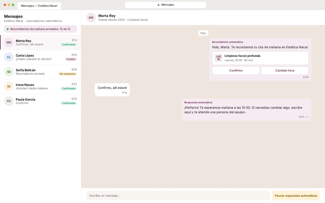
Task: Click the SB avatar for Sofía Beltrán
Action: (9, 72)
